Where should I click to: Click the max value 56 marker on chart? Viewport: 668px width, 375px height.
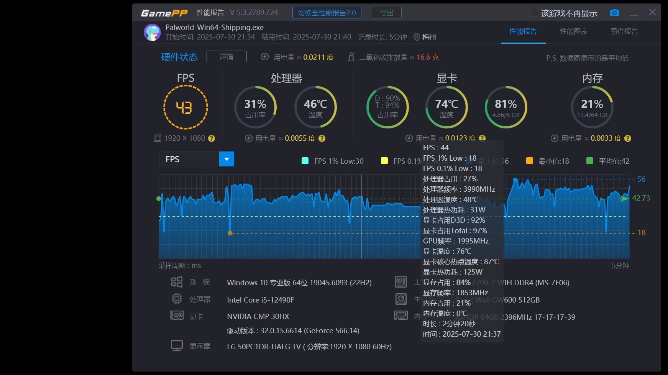(x=515, y=179)
